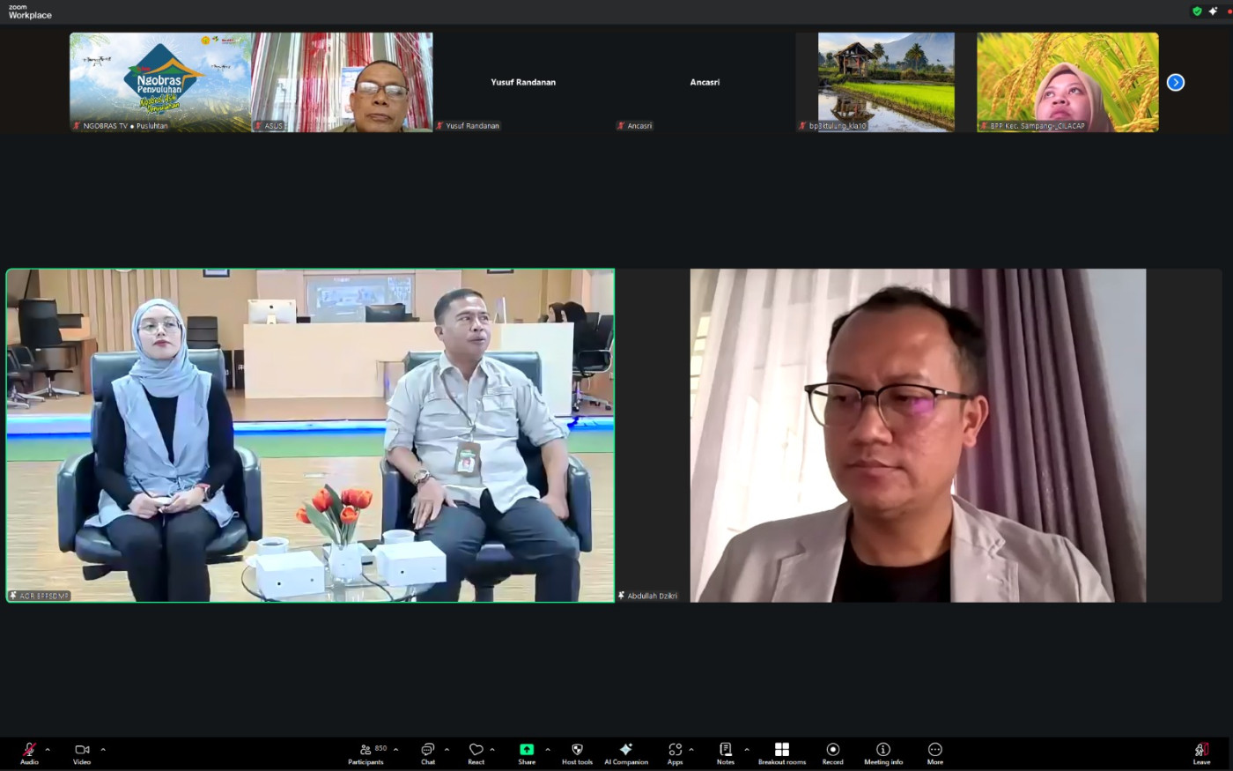Show next participants with the blue arrow
This screenshot has width=1233, height=771.
[x=1175, y=82]
